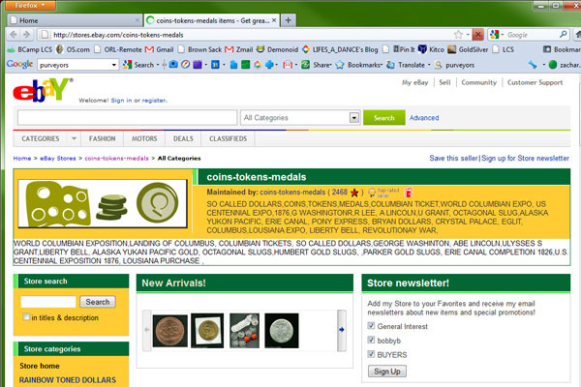
Task: Click the Store search text field
Action: [48, 302]
